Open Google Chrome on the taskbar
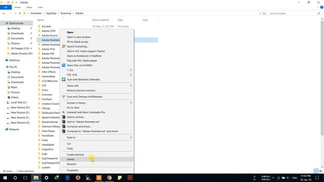 [x=109, y=177]
